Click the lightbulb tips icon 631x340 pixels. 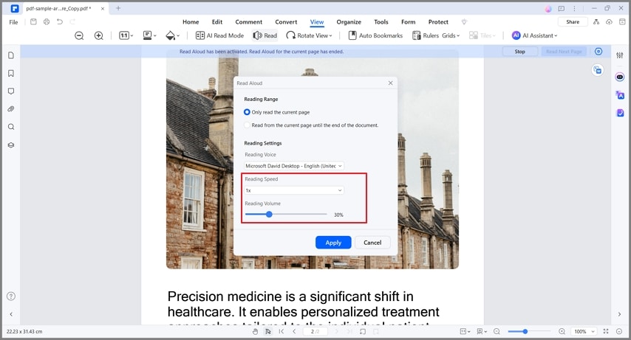tap(464, 22)
